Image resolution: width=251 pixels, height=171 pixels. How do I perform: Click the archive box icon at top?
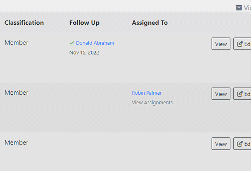tap(239, 8)
